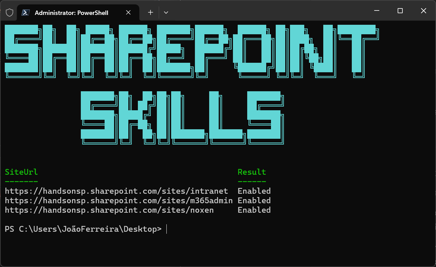Click the SHAREPOINT ASCII banner
This screenshot has width=436, height=267.
[190, 51]
